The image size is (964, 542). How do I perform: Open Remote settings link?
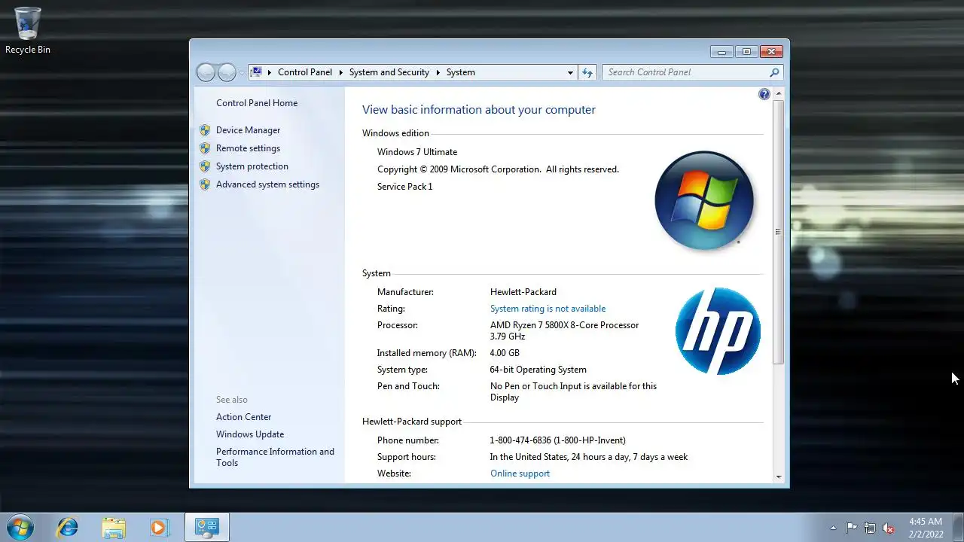pyautogui.click(x=248, y=148)
